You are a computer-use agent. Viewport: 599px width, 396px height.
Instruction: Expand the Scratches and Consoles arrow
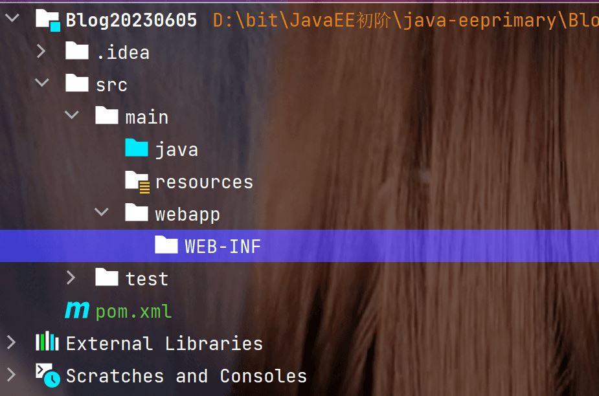click(12, 375)
